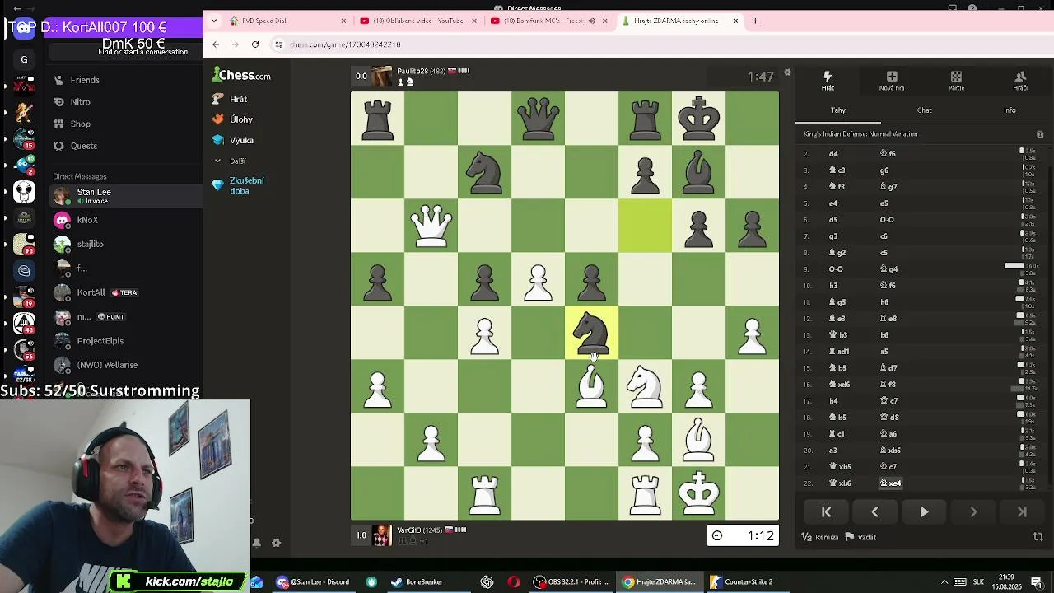The width and height of the screenshot is (1054, 593).
Task: Click the board settings gear icon
Action: click(787, 73)
